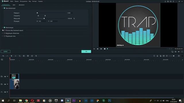Click the zoom-to-fit timeline icon

tap(164, 56)
